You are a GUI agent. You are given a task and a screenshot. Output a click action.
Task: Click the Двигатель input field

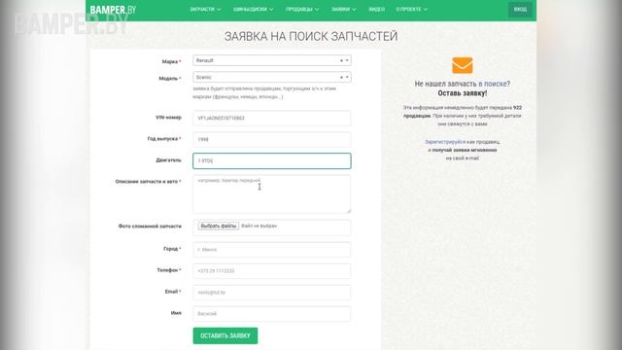point(272,160)
